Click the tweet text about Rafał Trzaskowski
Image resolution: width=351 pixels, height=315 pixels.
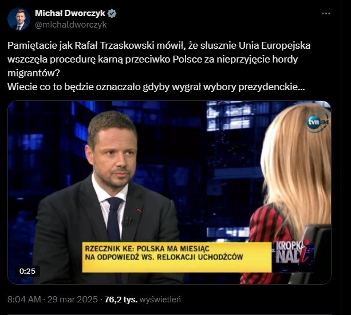(x=159, y=66)
